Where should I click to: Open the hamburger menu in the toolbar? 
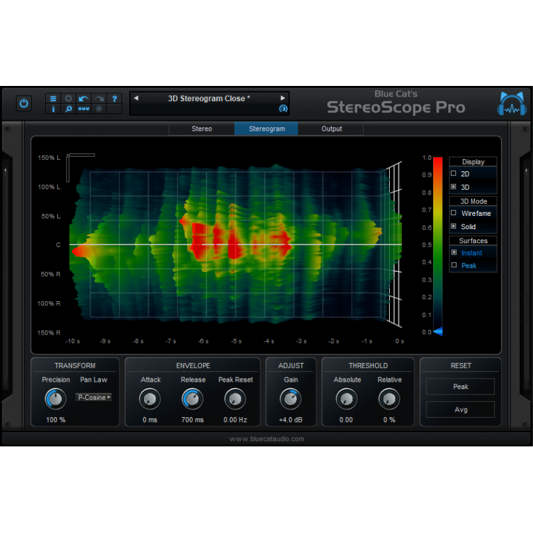click(x=53, y=98)
